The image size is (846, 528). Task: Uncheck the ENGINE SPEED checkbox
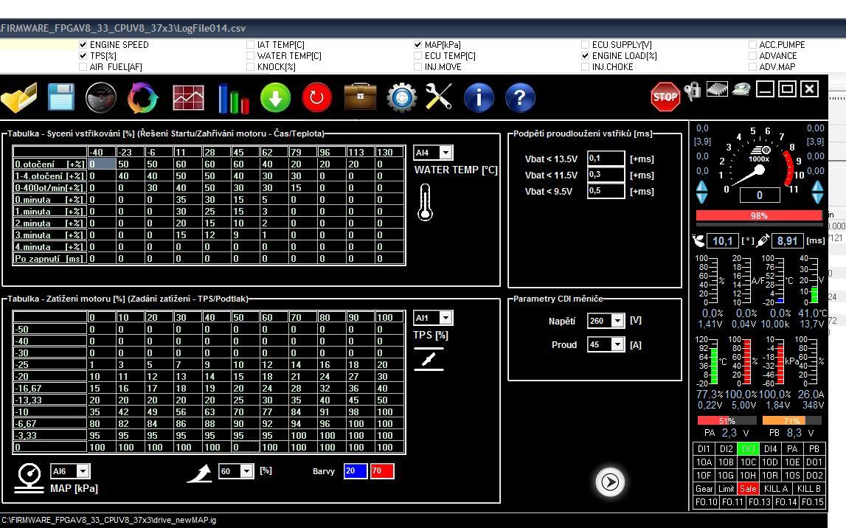pos(83,45)
